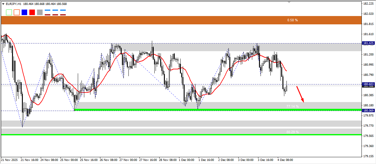Click the 3 Dec 16:00 time label

[x=266, y=160]
